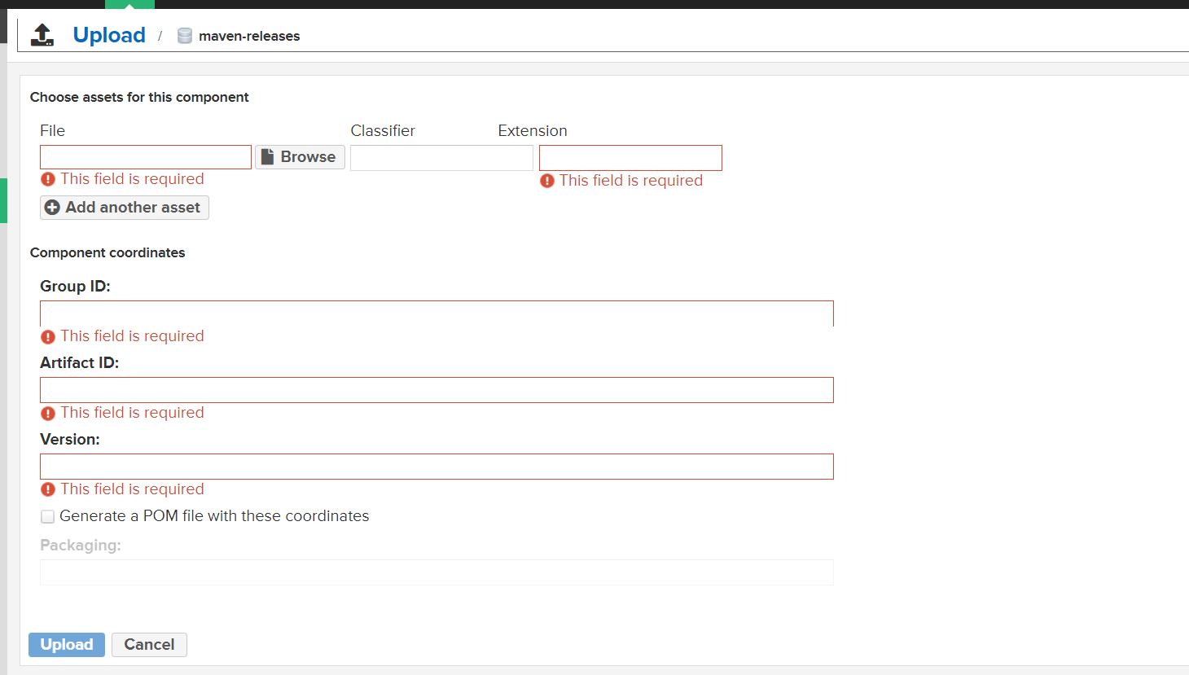Click into the Classifier text field
This screenshot has height=675, width=1189.
441,158
